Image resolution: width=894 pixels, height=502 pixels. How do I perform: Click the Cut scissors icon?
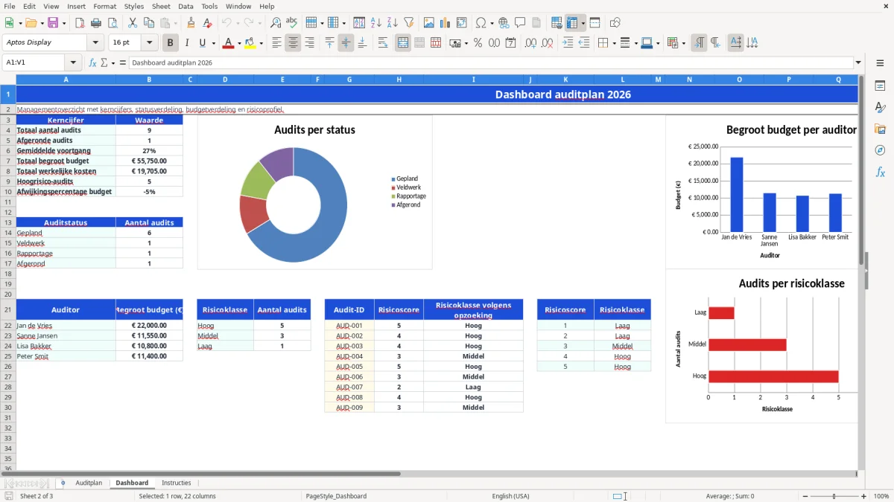click(x=132, y=23)
